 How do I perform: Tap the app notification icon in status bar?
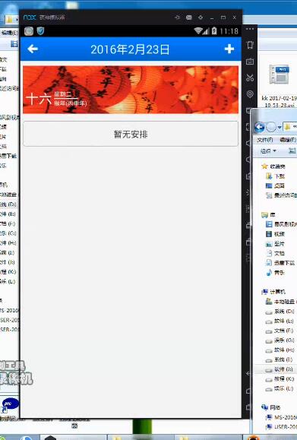point(29,31)
